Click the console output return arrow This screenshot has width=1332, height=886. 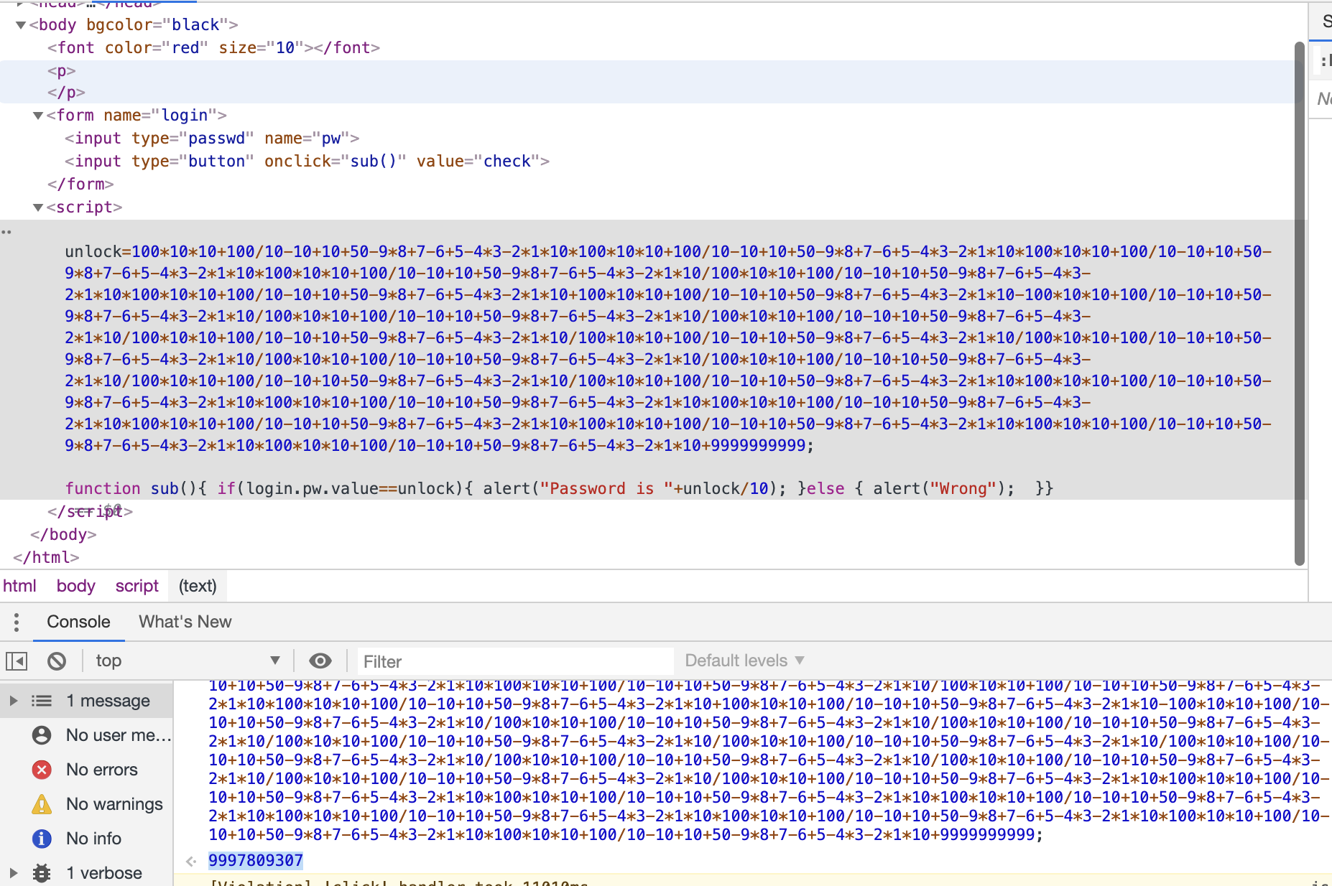pyautogui.click(x=191, y=861)
